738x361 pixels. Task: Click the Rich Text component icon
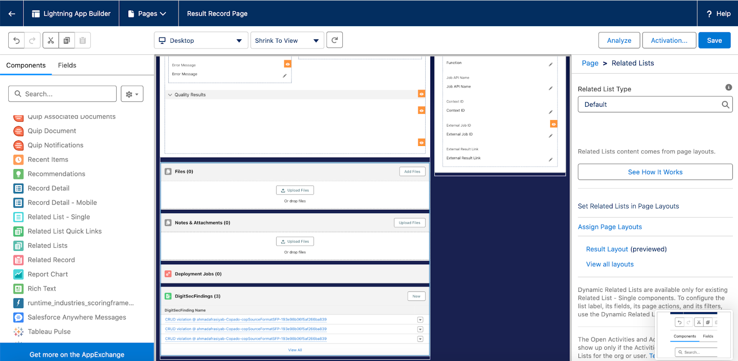coord(18,289)
